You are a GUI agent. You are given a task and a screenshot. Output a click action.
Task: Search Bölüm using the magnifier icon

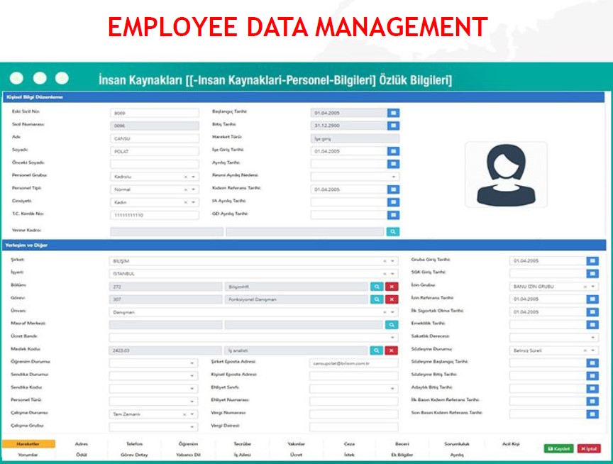377,287
